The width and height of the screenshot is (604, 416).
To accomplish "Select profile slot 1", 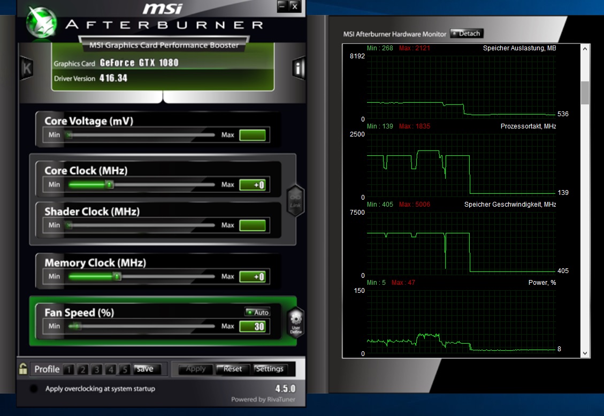I will (x=68, y=369).
